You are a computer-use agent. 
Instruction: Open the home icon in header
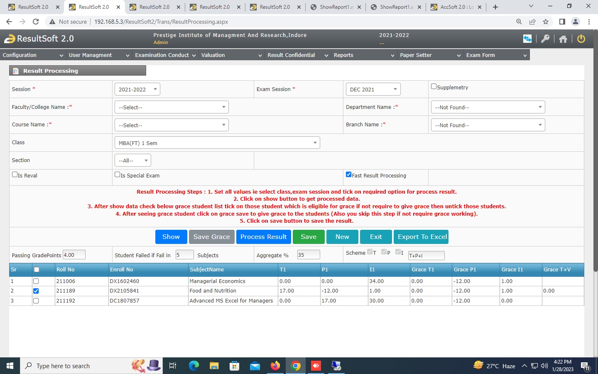(563, 39)
